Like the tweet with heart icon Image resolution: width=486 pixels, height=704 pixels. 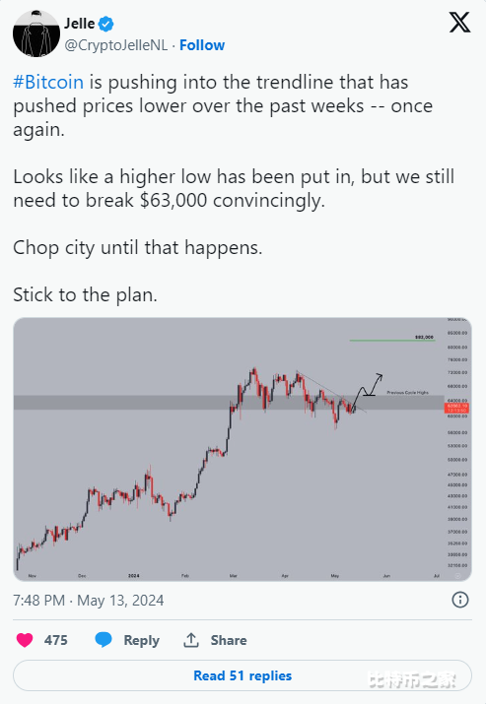(25, 640)
